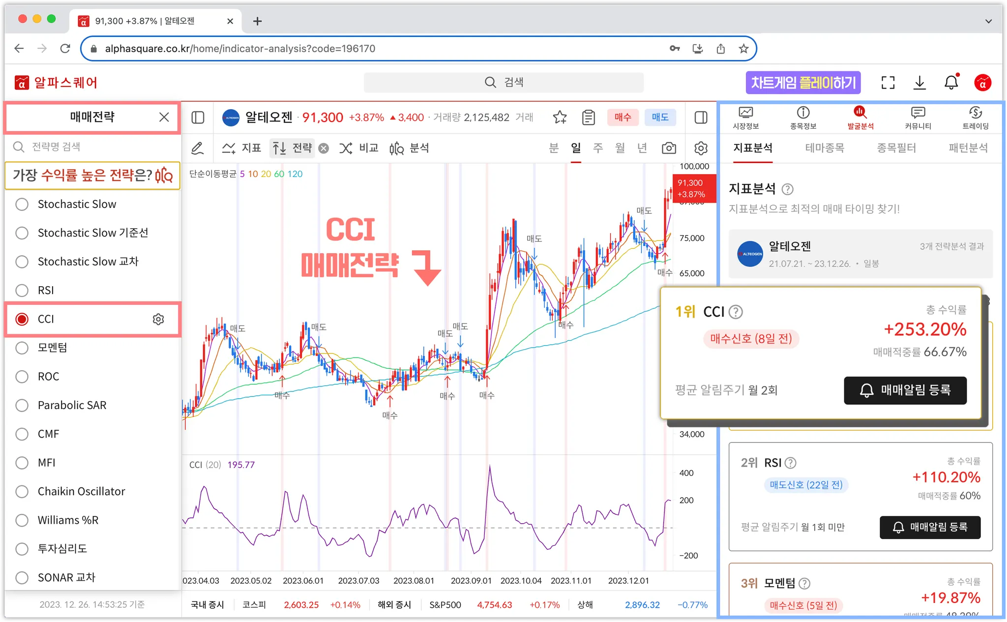Toggle the left sidebar panel icon
Screen dimensions: 1007x622
pos(198,117)
